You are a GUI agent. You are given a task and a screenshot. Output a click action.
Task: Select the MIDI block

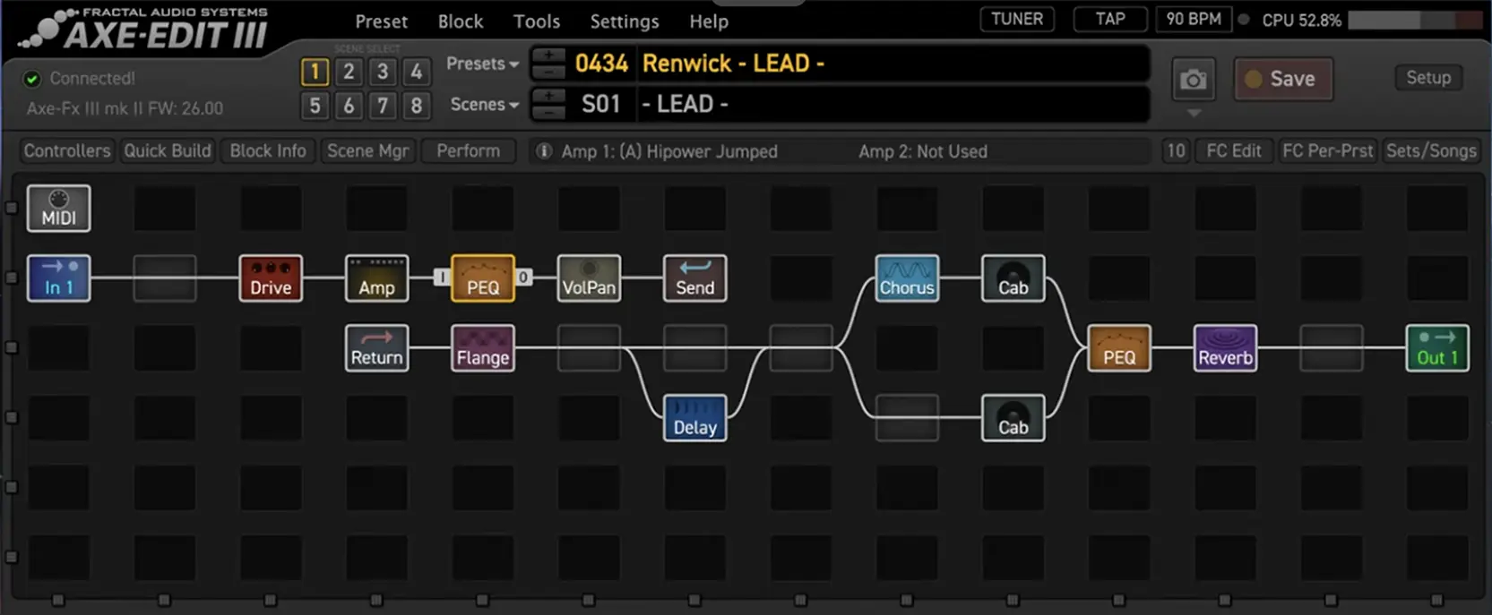(58, 209)
